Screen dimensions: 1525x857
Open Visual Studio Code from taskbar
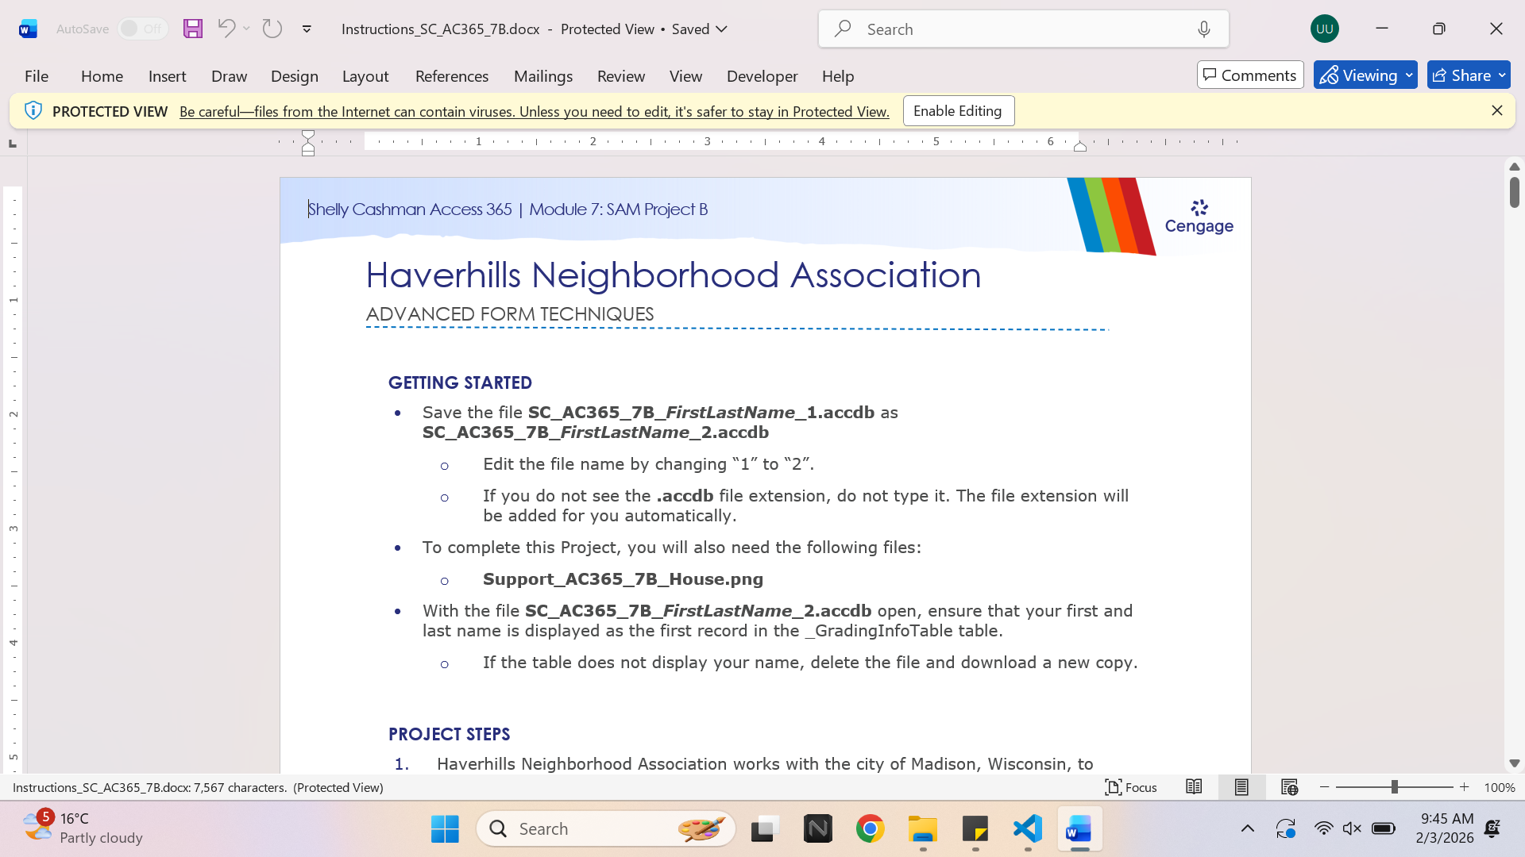click(x=1028, y=829)
